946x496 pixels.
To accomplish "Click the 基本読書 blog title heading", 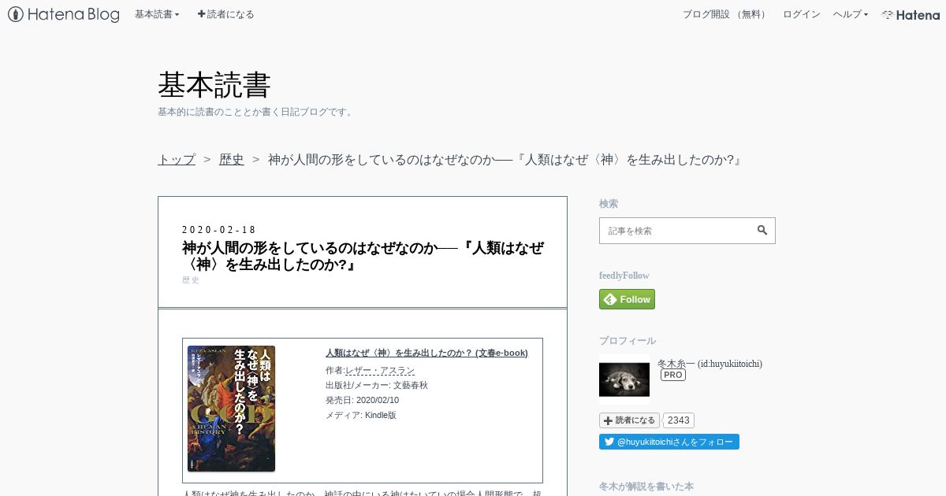I will (x=214, y=84).
